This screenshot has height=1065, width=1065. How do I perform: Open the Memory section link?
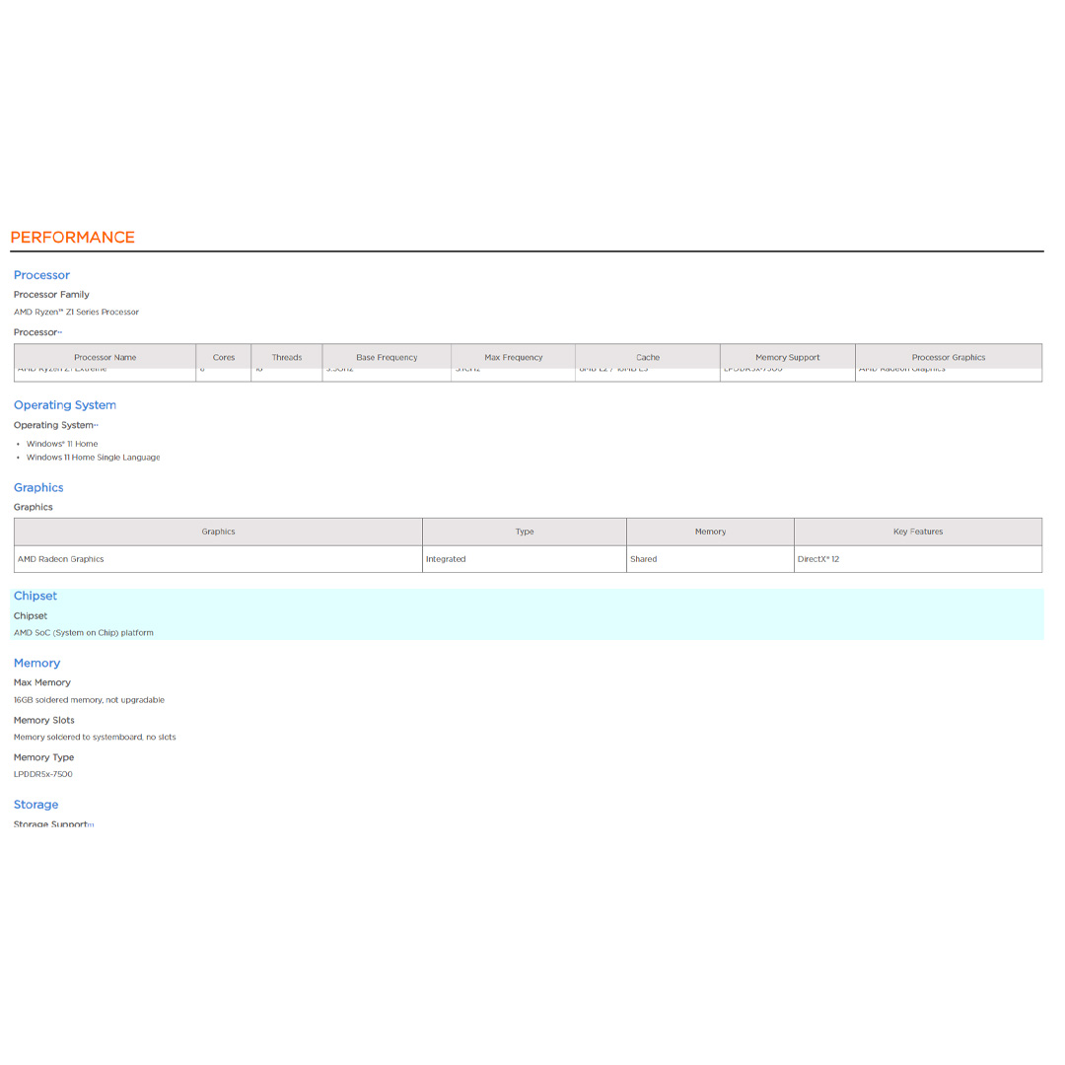[36, 663]
